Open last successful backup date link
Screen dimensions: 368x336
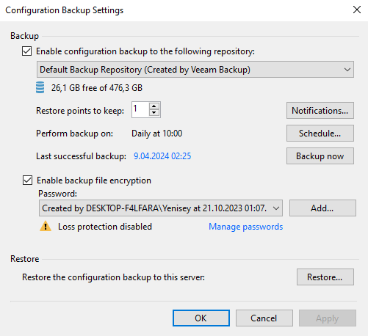[x=162, y=156]
